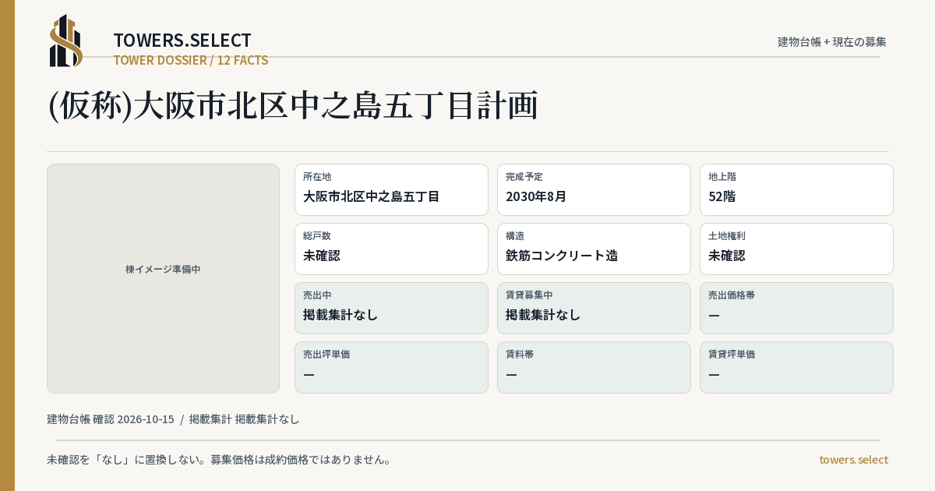Screen dimensions: 935x491
Task: Click the 土地権利 未確認 card
Action: pyautogui.click(x=796, y=249)
